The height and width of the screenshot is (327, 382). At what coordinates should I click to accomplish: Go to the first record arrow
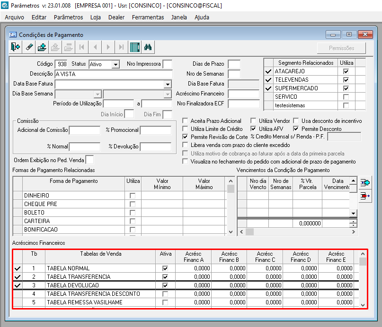82,47
